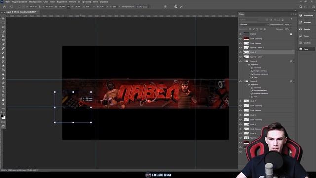Open the Окно menu
This screenshot has width=316, height=178.
[x=96, y=2]
